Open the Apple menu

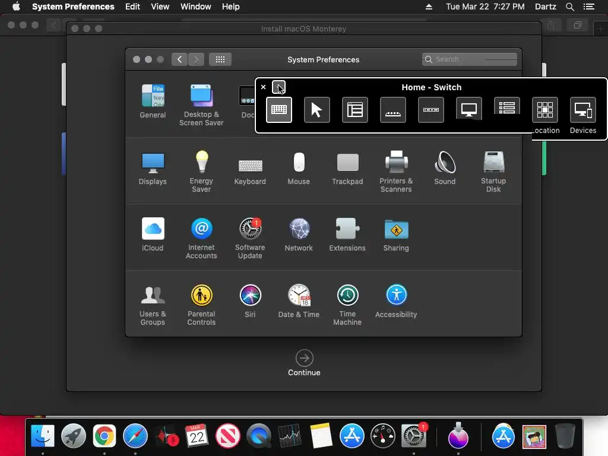coord(16,7)
